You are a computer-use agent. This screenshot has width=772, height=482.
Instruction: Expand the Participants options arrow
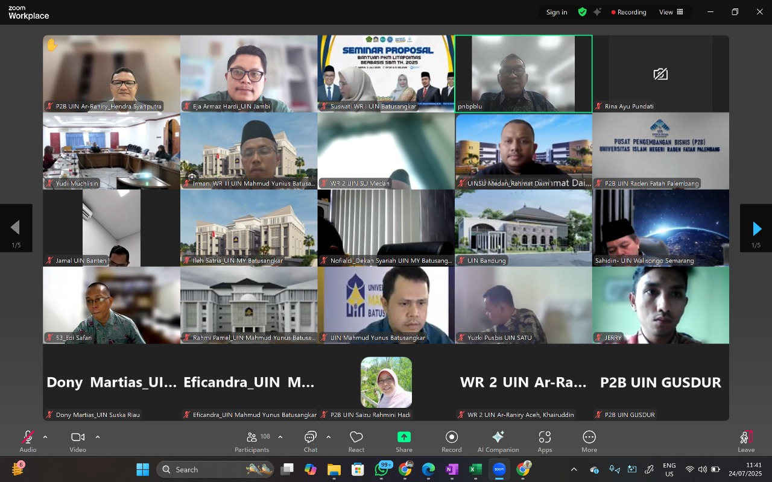pos(280,437)
